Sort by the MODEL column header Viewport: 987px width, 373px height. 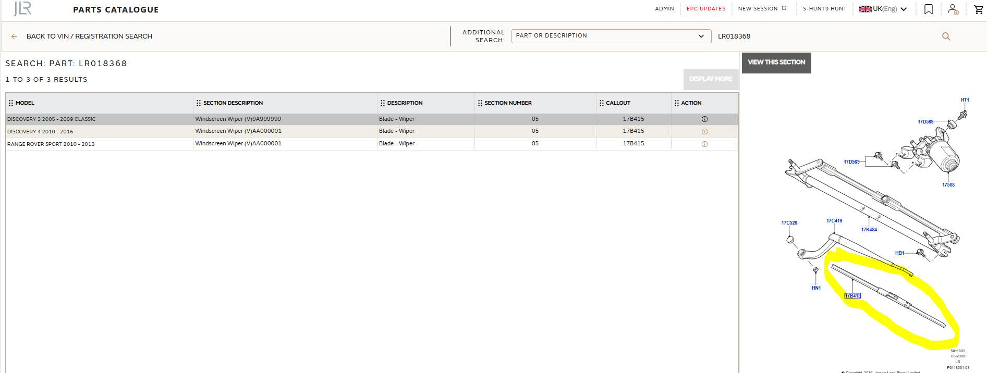point(25,103)
